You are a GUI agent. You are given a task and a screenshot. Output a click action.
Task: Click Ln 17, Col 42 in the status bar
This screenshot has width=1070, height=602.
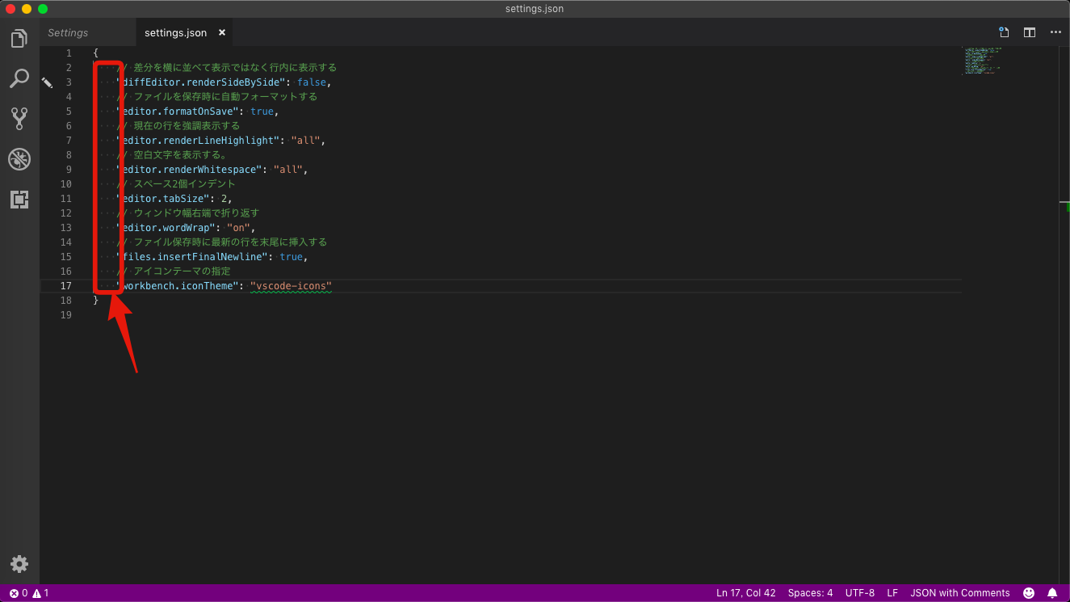coord(746,593)
